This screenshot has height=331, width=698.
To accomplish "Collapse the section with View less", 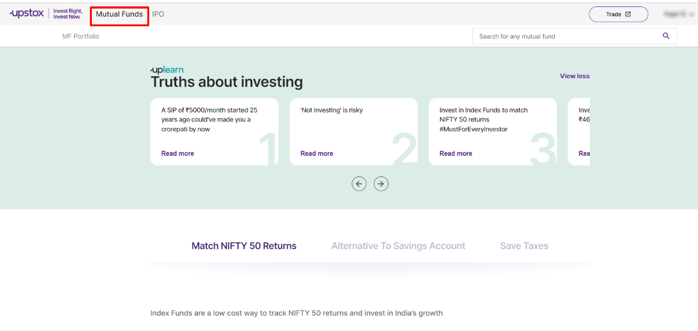I will (574, 76).
